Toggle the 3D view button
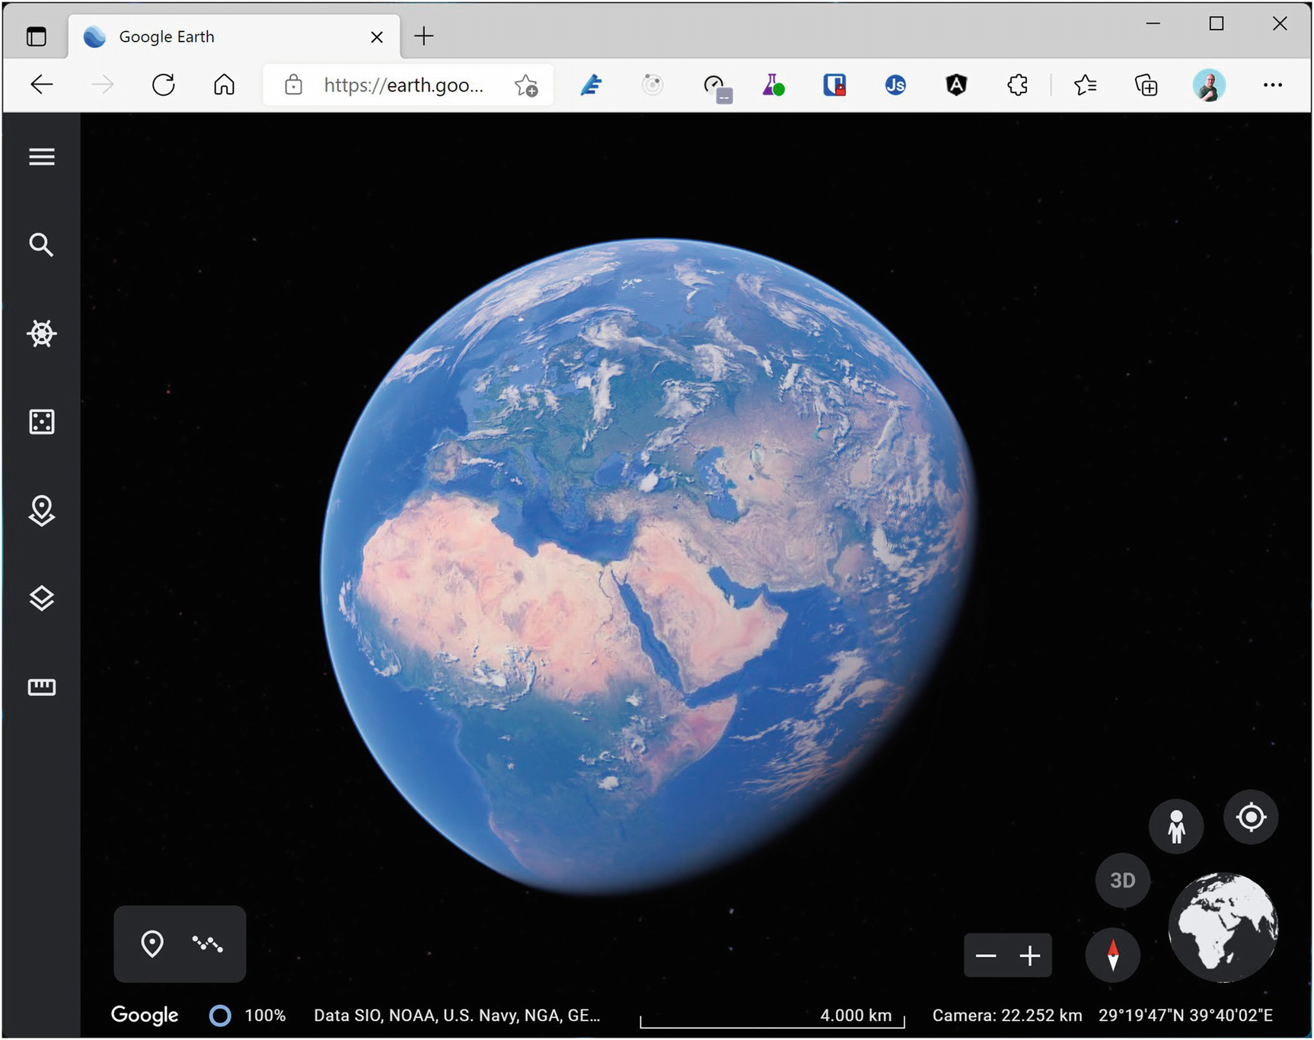1314x1040 pixels. pos(1122,881)
